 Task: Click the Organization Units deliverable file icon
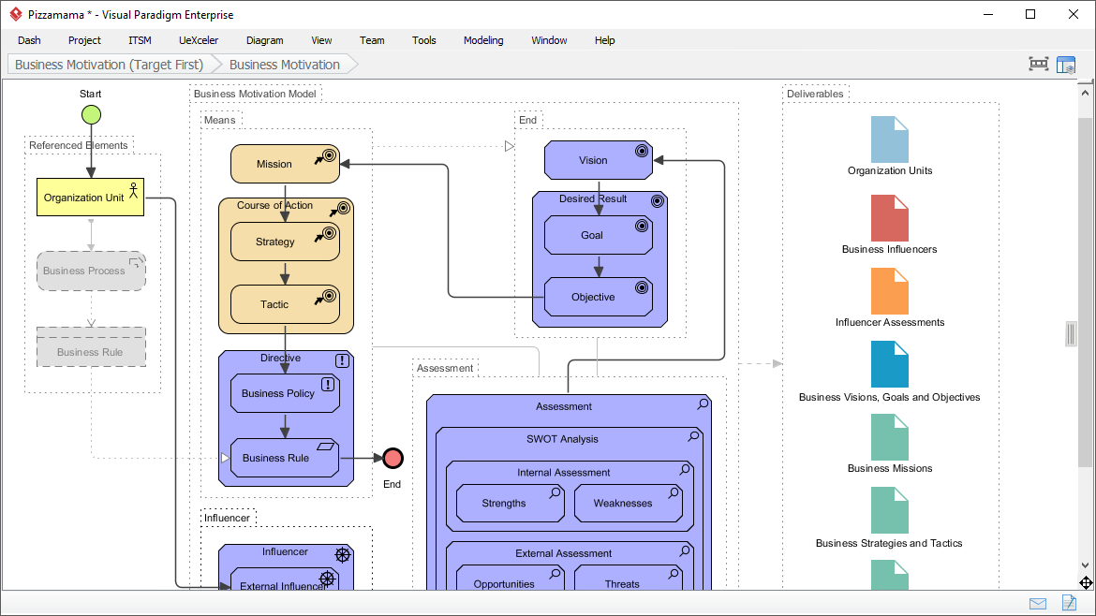pyautogui.click(x=888, y=141)
